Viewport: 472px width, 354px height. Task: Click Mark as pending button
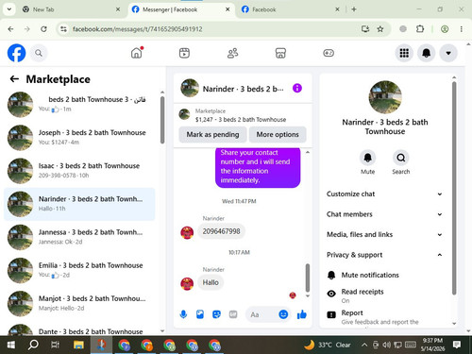coord(212,134)
